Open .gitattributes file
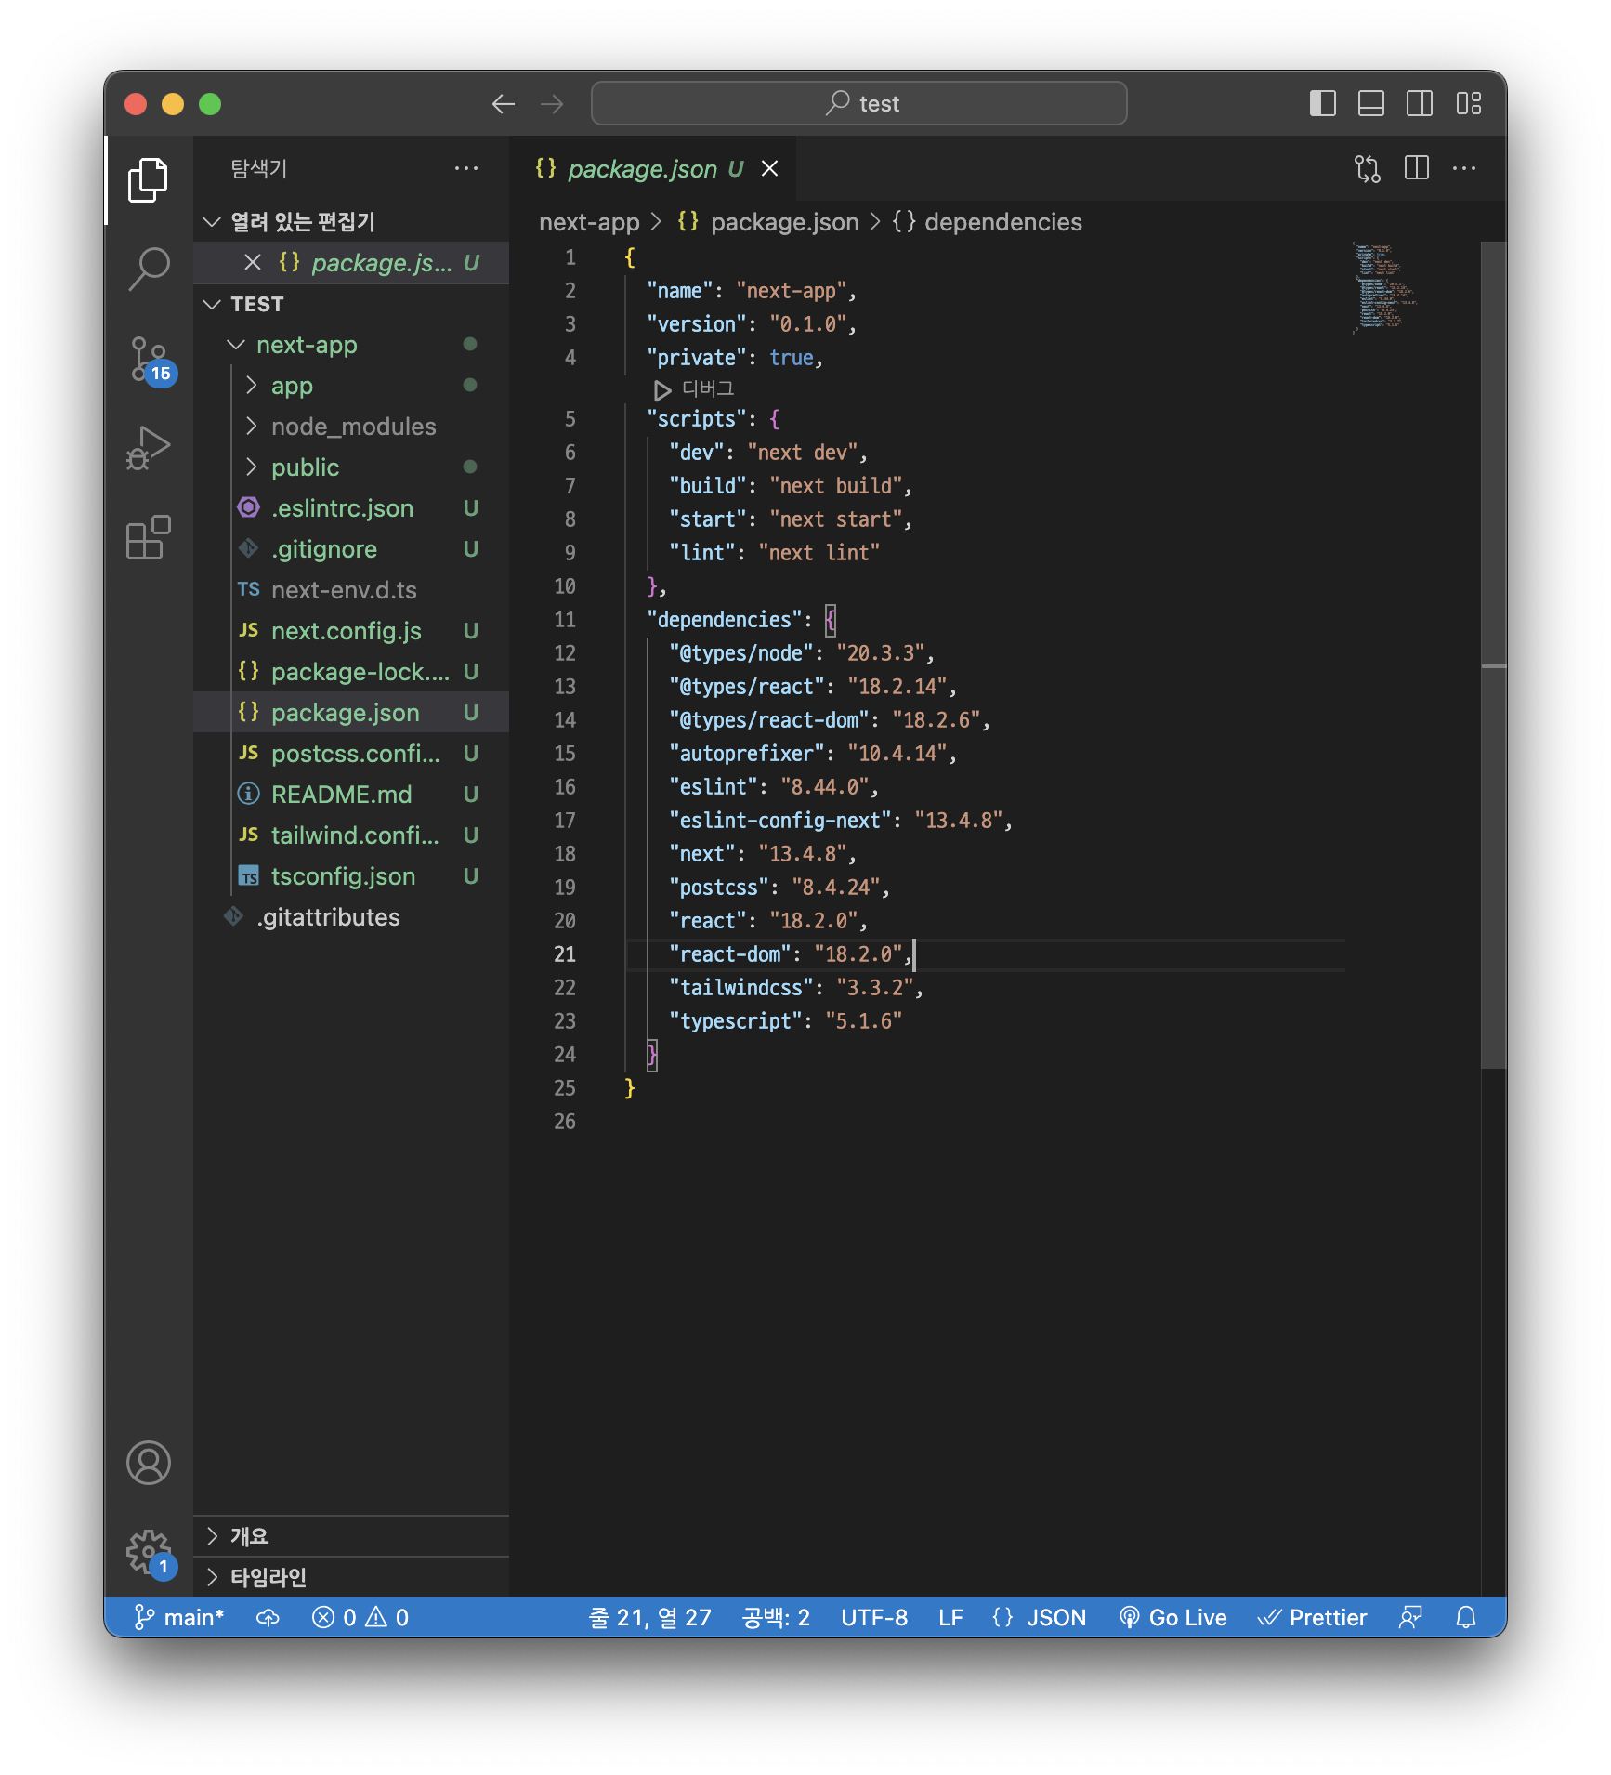 coord(351,917)
